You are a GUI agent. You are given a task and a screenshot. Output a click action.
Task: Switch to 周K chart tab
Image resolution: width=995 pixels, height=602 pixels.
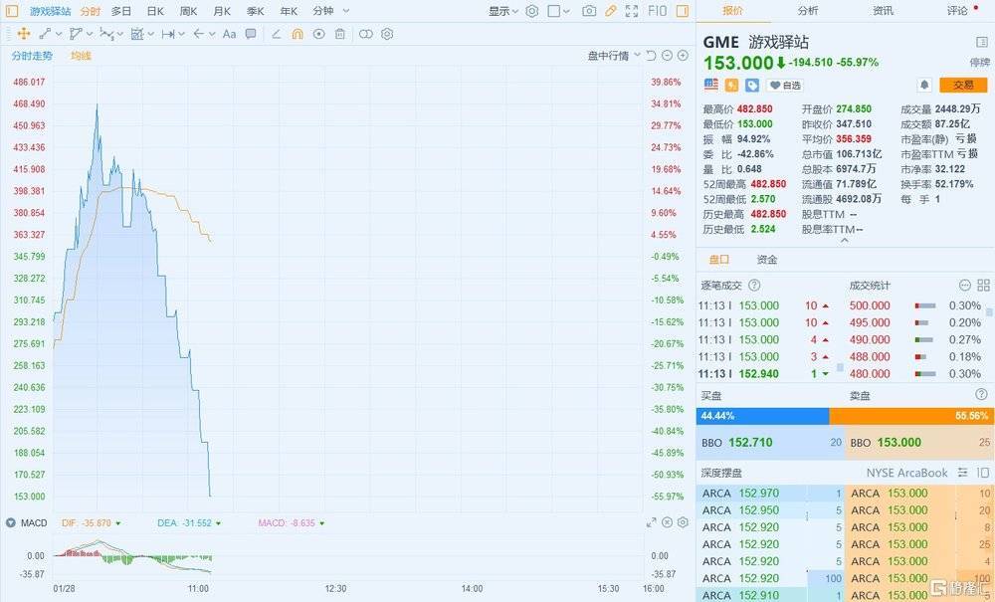pos(188,11)
